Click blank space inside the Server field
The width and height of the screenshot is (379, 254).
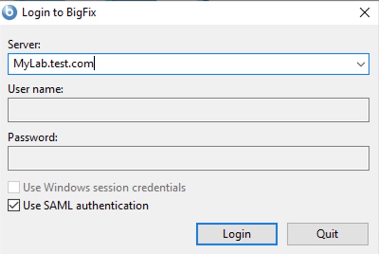coord(213,63)
